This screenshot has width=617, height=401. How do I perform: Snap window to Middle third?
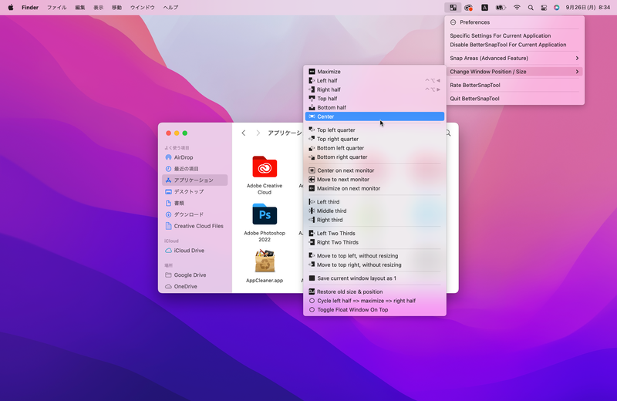point(375,211)
